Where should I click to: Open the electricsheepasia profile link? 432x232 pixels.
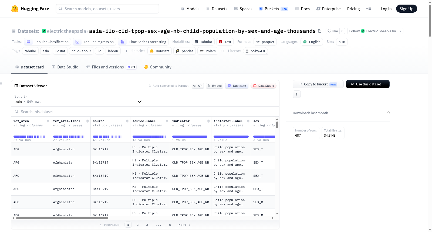click(x=66, y=31)
